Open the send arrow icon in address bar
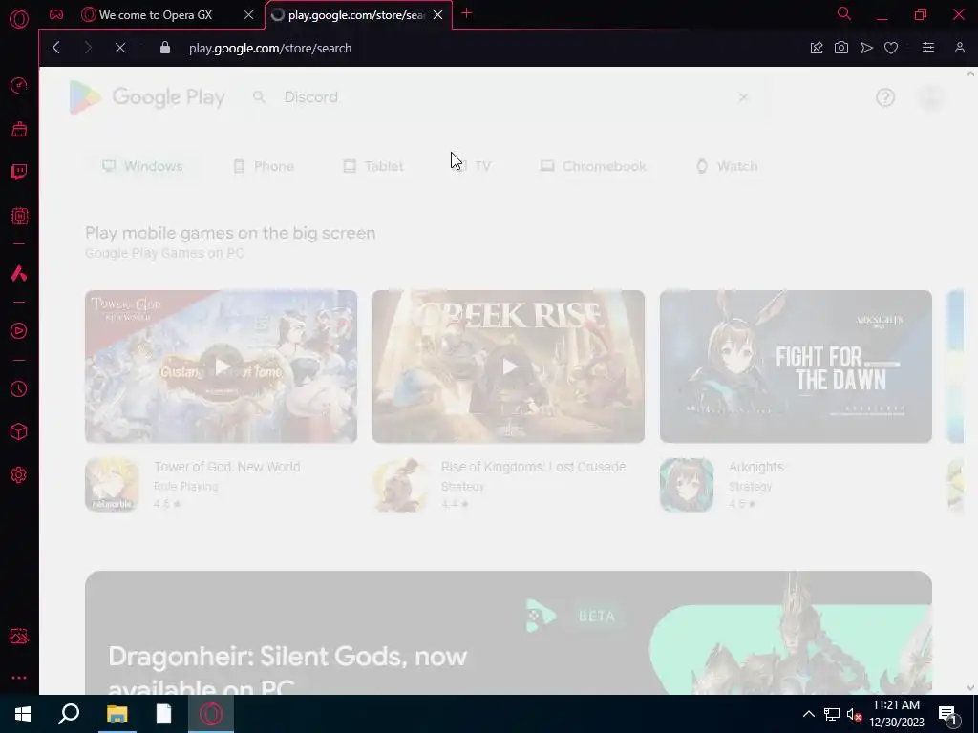The width and height of the screenshot is (978, 733). (x=866, y=48)
